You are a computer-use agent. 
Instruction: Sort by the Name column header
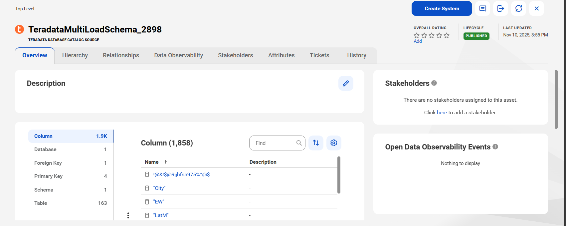tap(151, 162)
